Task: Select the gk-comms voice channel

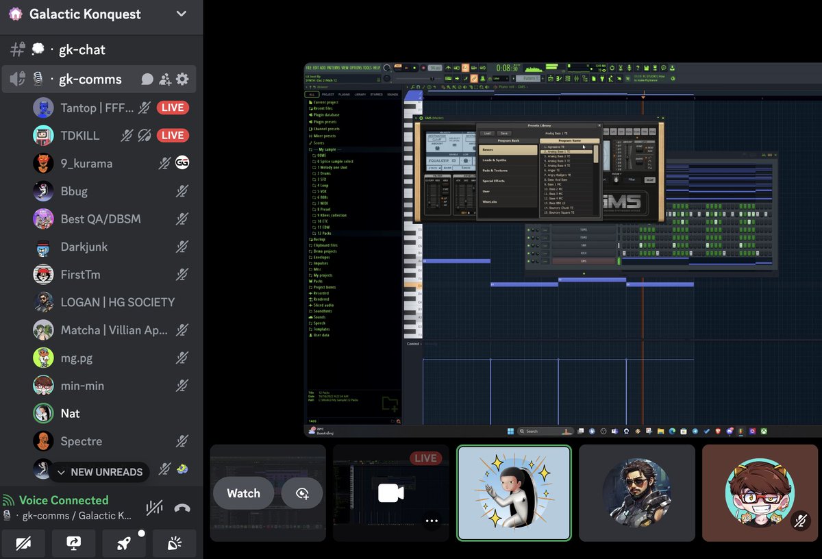Action: coord(99,79)
